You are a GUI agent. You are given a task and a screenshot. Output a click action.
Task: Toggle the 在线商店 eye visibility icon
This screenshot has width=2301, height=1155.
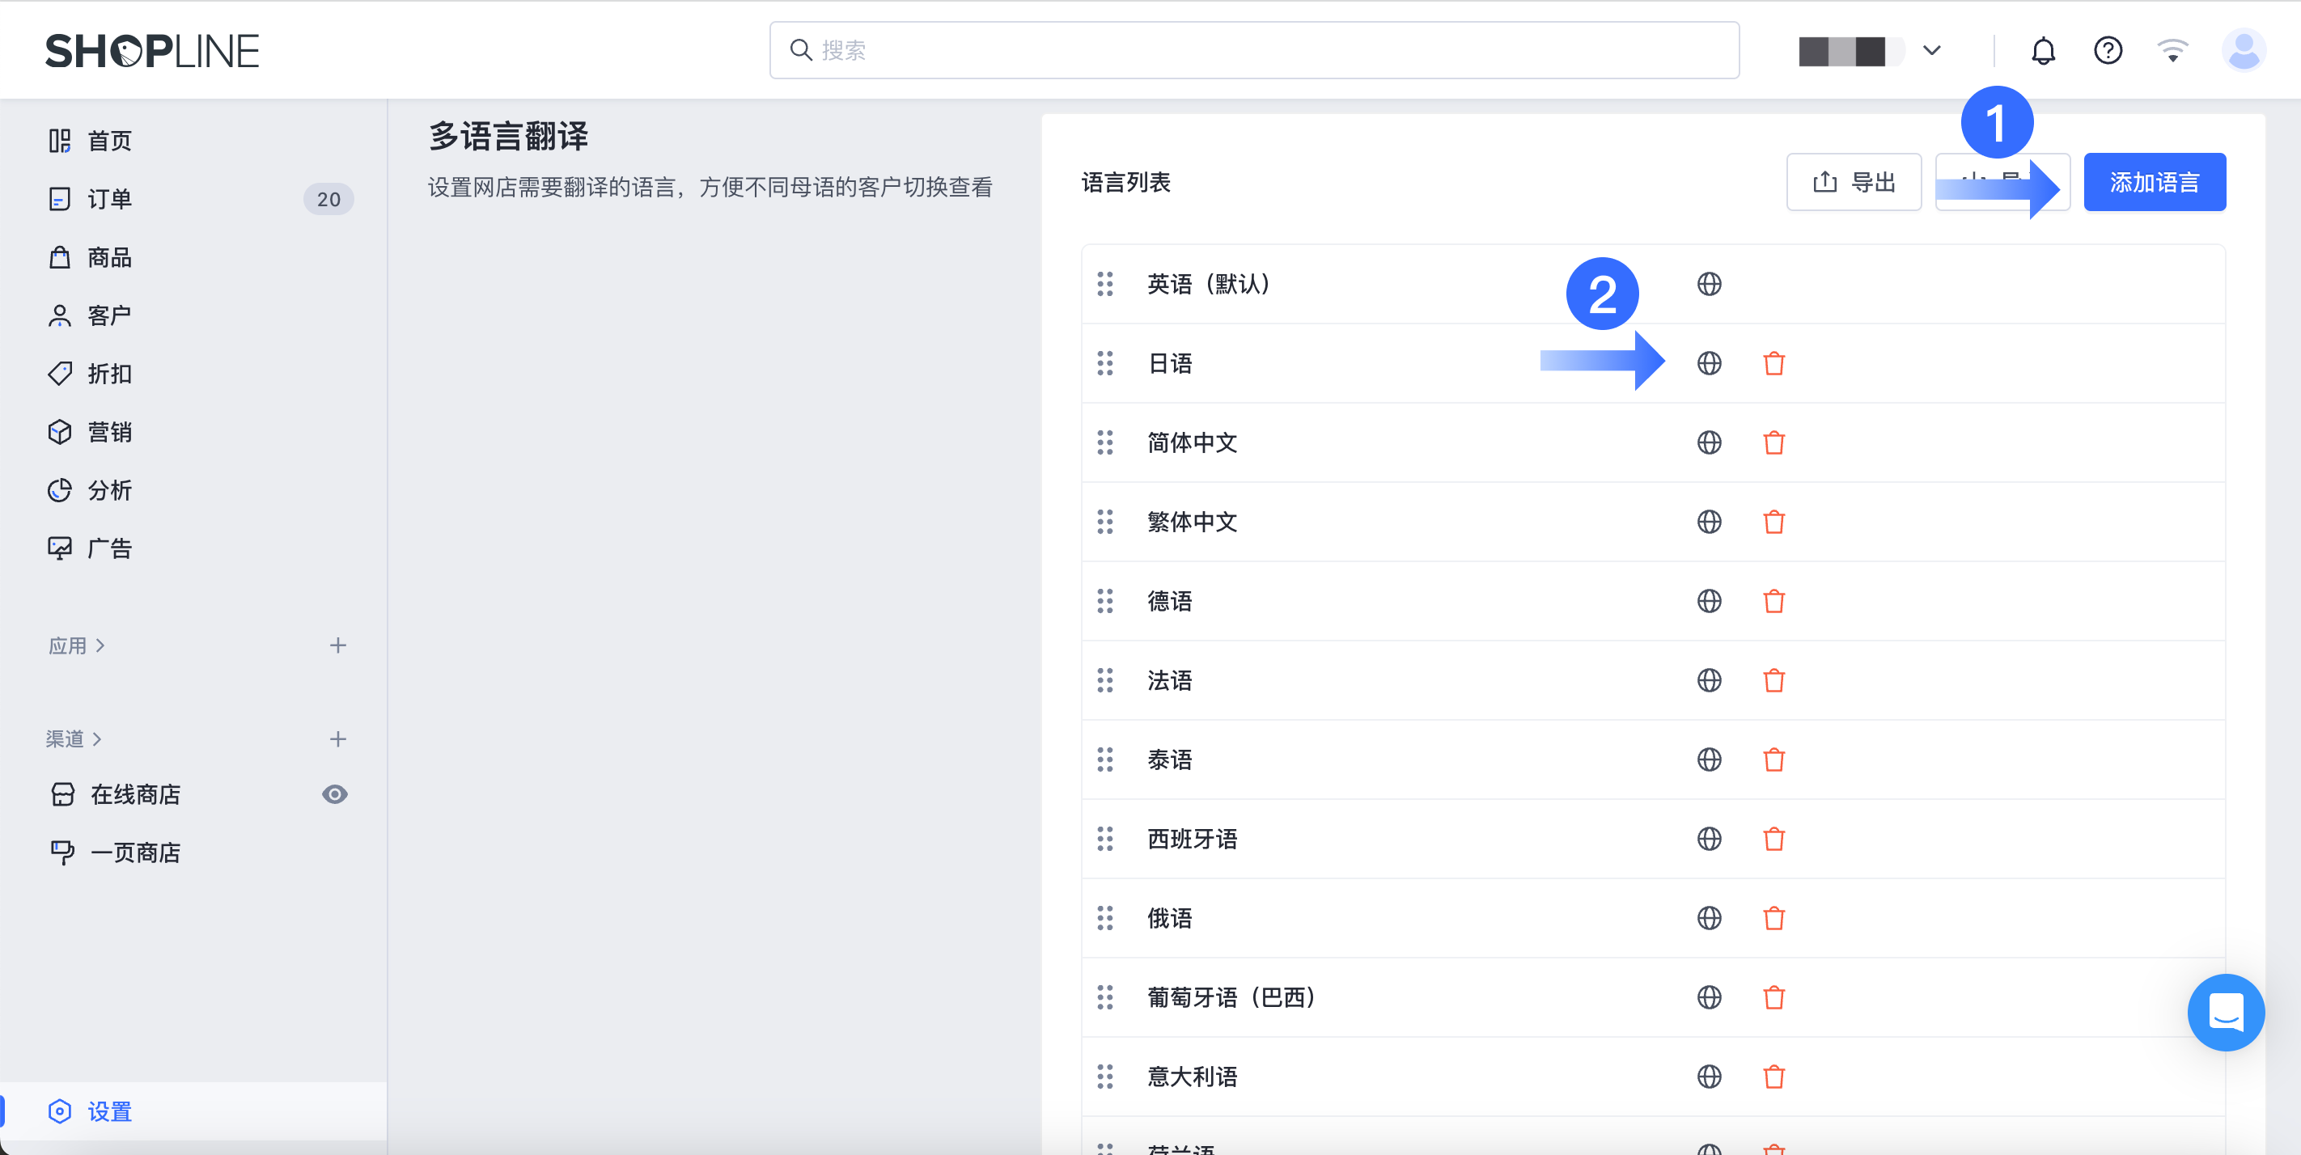[335, 794]
